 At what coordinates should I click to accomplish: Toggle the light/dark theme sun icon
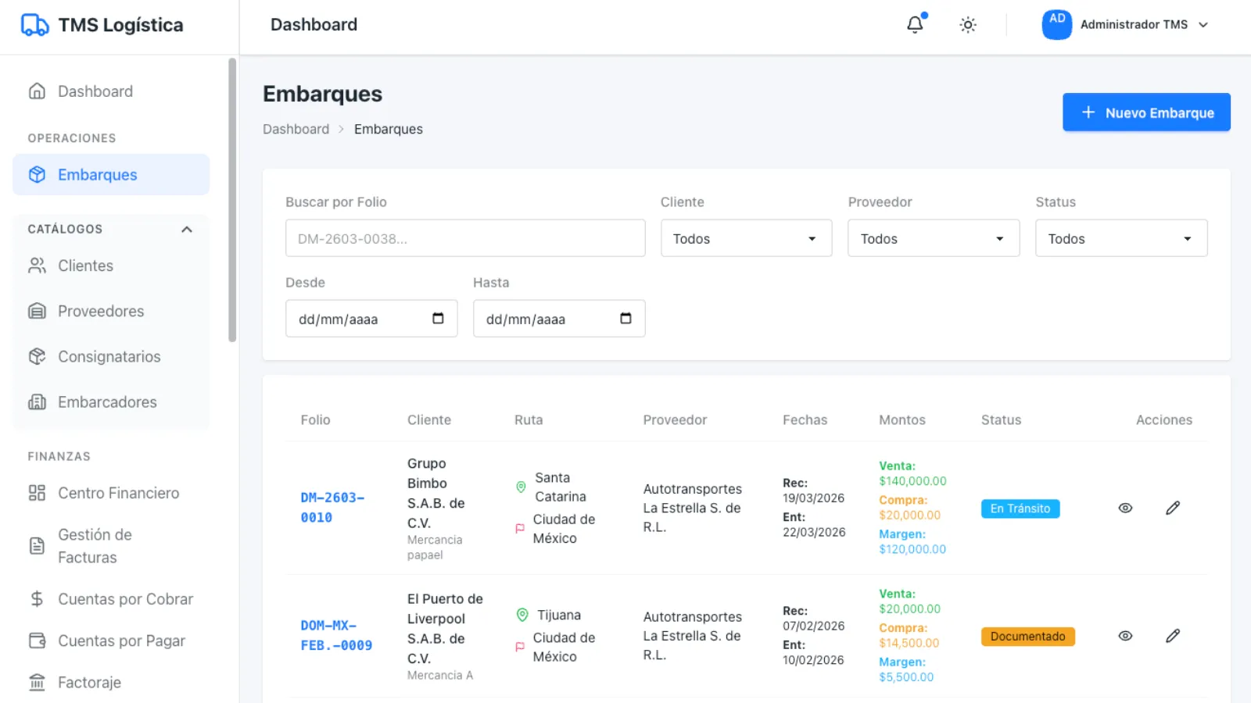[x=968, y=25]
